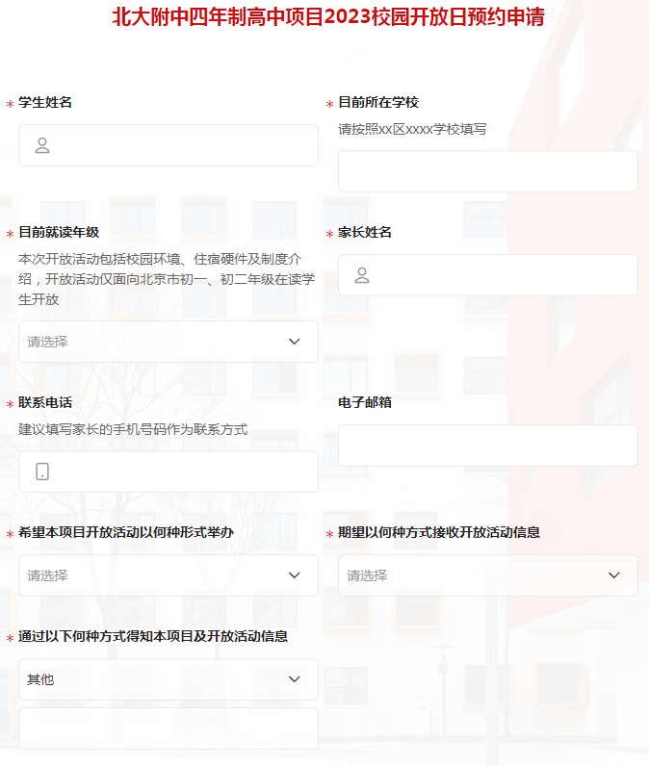Screen dimensions: 649x766
Task: Click into the 联系电话 input field
Action: (x=169, y=472)
